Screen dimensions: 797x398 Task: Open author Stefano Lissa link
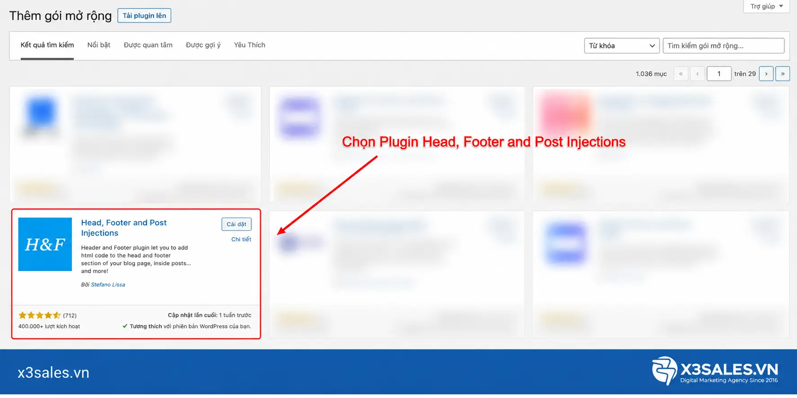click(x=108, y=284)
